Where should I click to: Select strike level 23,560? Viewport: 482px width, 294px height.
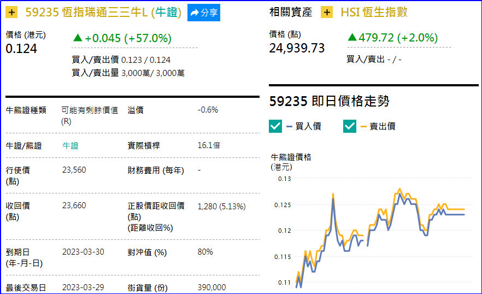click(74, 170)
